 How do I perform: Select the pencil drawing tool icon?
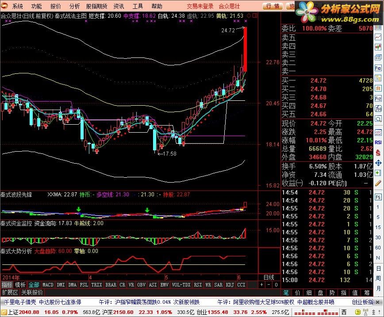378,183
